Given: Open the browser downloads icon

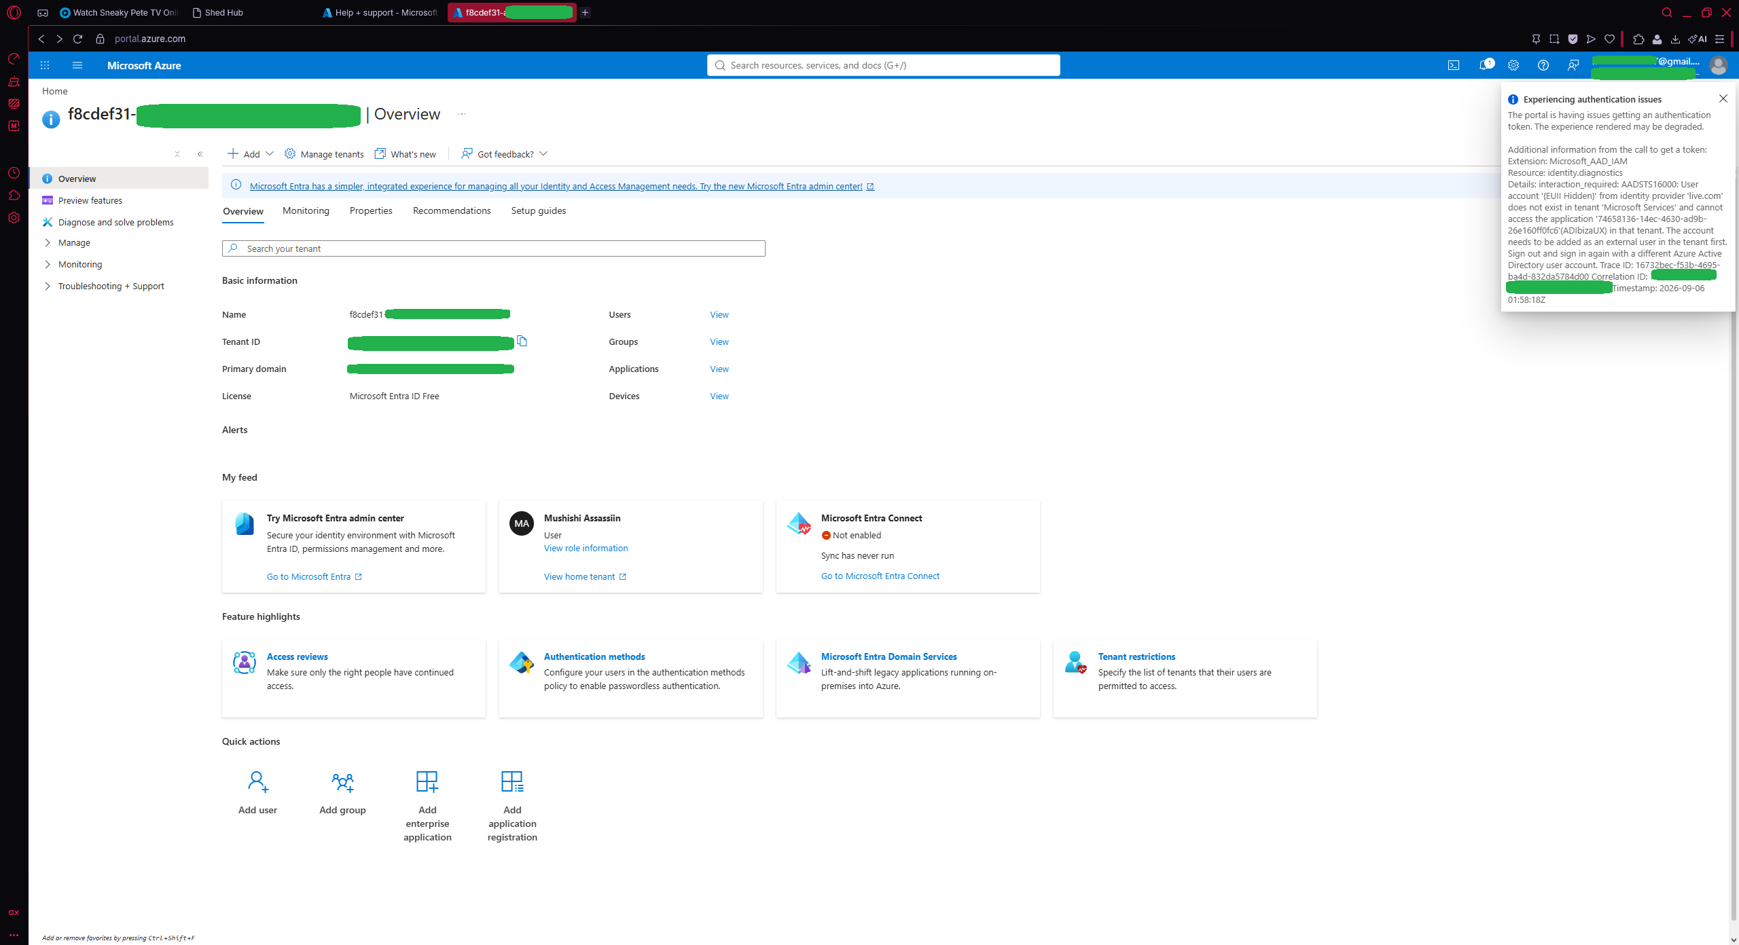Looking at the screenshot, I should coord(1675,39).
